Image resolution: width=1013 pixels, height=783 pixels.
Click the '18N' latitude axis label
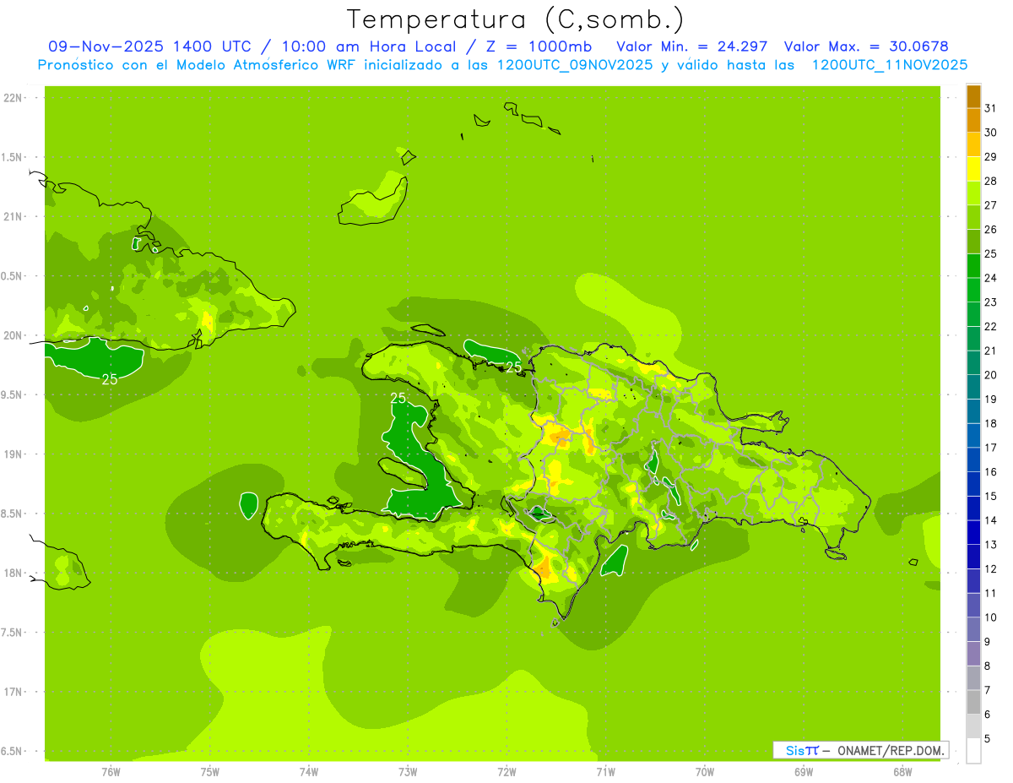[x=14, y=574]
